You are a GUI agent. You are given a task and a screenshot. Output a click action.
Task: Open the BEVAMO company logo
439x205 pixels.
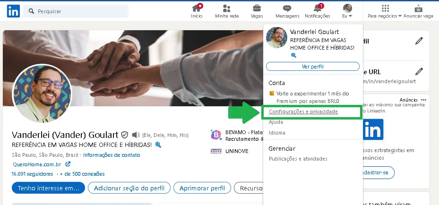tap(216, 135)
